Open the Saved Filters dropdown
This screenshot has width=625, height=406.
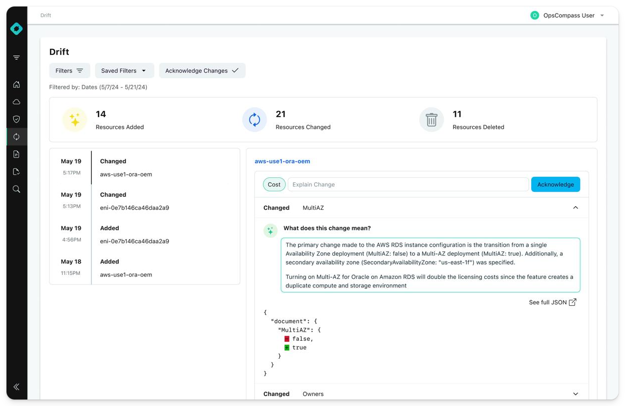(124, 70)
